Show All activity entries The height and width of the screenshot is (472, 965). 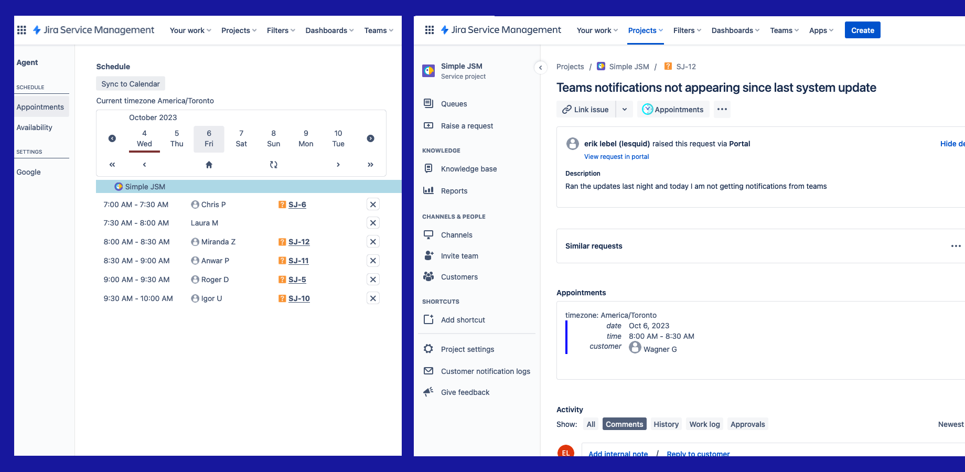coord(591,424)
